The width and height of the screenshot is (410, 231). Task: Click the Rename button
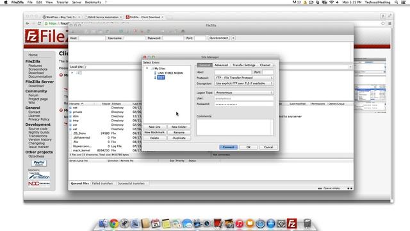click(x=179, y=132)
